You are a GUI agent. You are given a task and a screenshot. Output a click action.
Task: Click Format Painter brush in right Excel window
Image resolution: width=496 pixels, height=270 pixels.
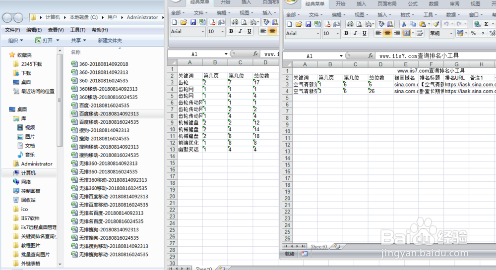coord(436,24)
